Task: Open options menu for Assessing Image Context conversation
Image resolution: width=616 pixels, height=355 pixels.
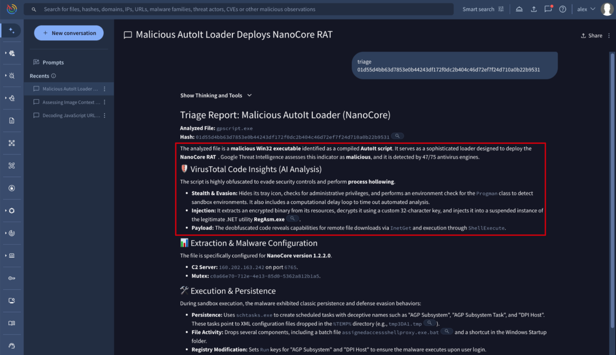Action: [x=105, y=102]
